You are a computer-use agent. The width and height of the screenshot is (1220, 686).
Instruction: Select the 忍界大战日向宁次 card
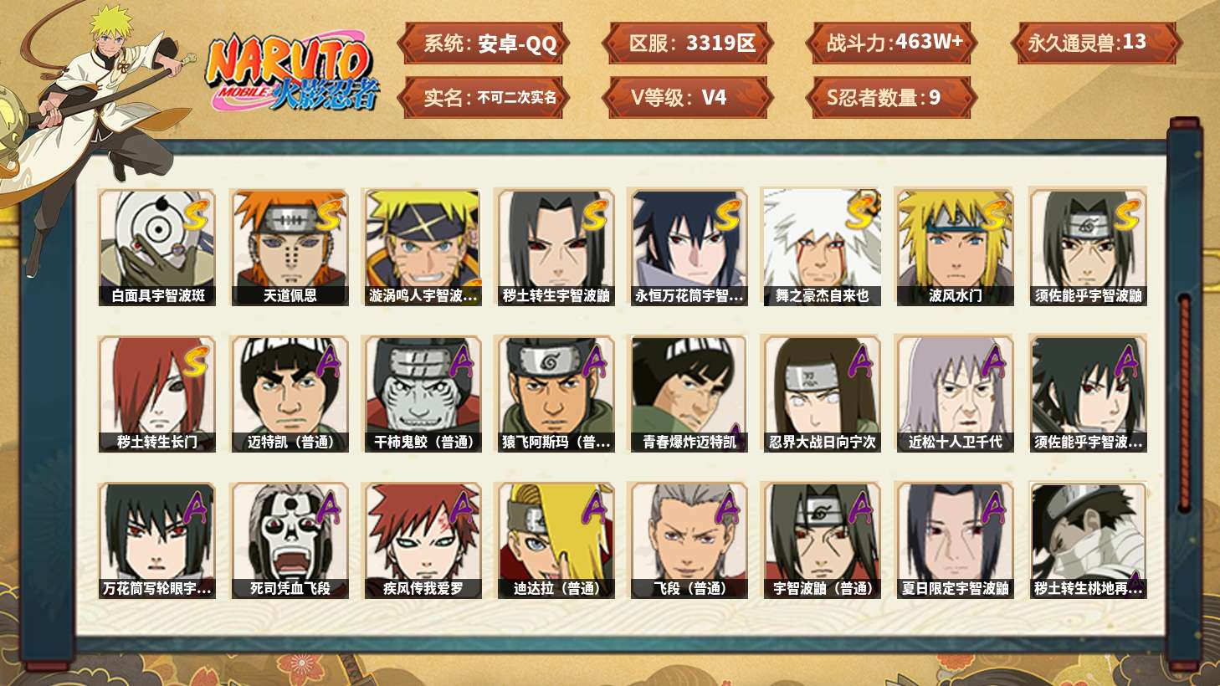pyautogui.click(x=822, y=394)
